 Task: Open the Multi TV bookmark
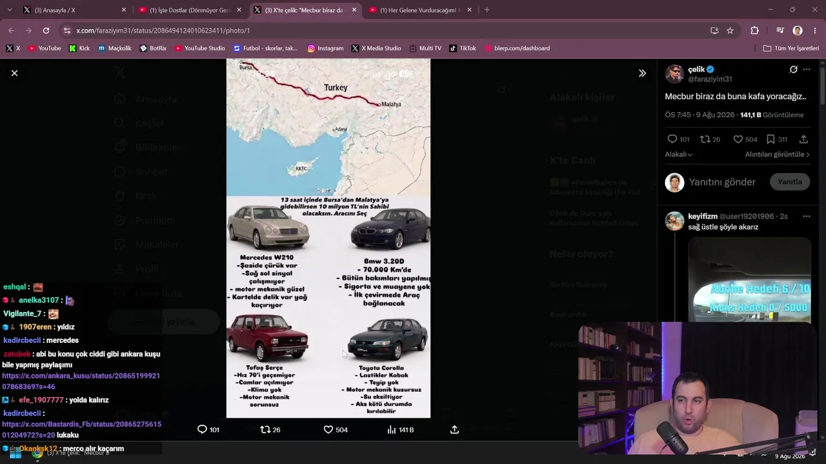point(425,48)
